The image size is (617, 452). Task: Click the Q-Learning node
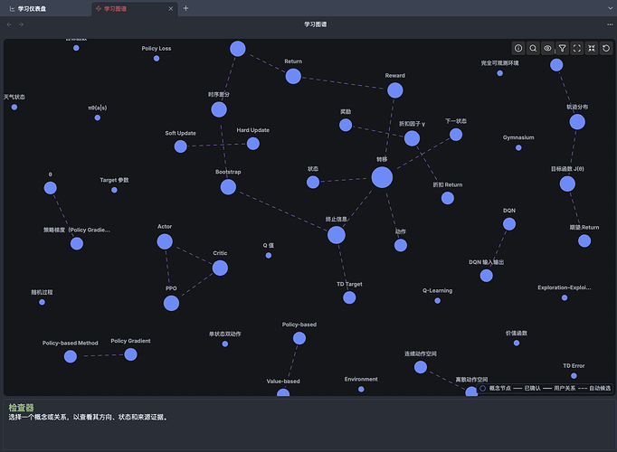tap(438, 301)
